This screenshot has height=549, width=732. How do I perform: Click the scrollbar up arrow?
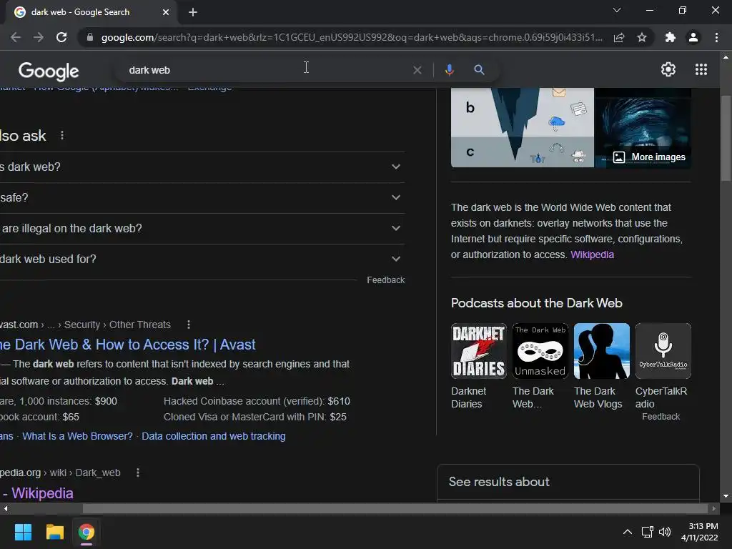pos(726,57)
